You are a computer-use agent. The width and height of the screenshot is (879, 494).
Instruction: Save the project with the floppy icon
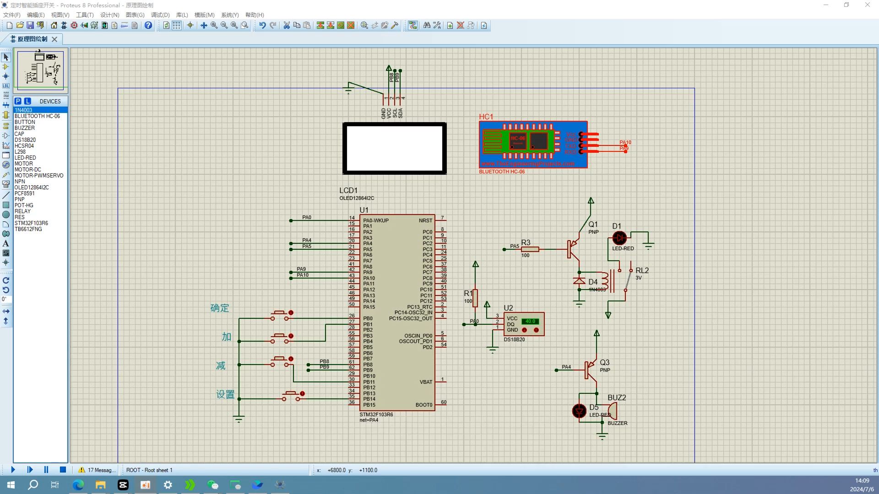[30, 26]
